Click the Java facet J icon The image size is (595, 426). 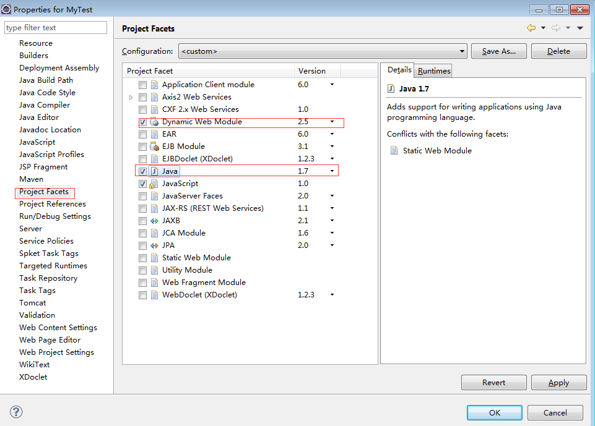click(154, 171)
